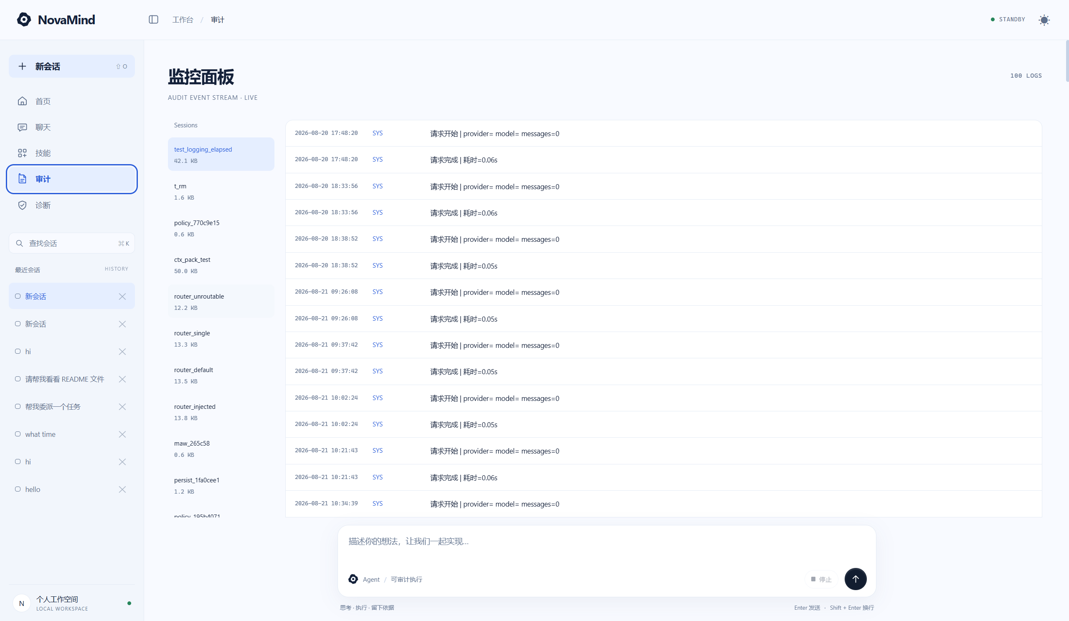Delete the 帮我委派一个任务 conversation
The height and width of the screenshot is (621, 1069).
pyautogui.click(x=122, y=407)
